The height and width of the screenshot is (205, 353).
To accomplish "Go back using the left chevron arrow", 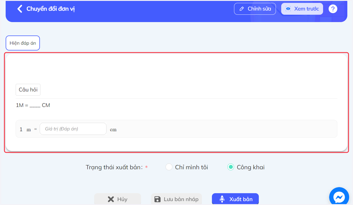I will pyautogui.click(x=20, y=9).
